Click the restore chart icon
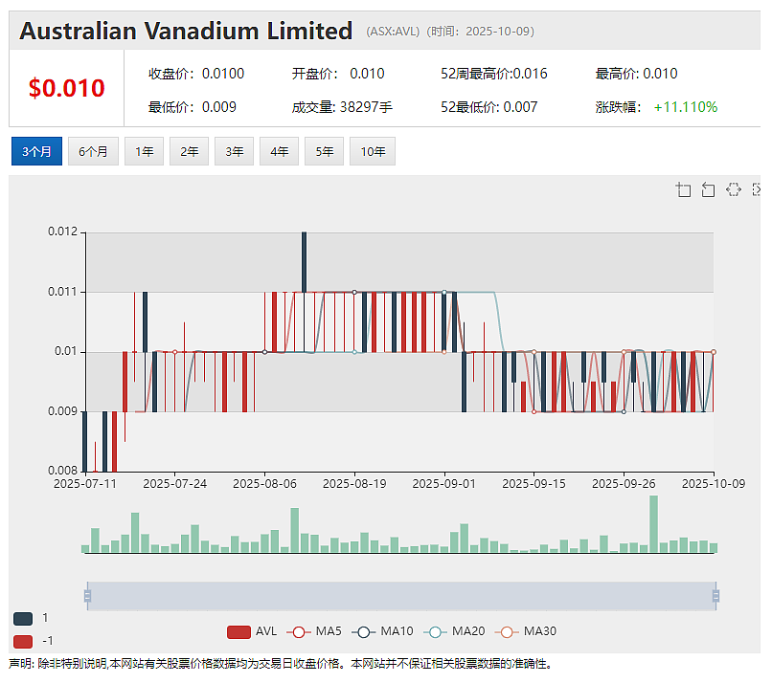This screenshot has height=683, width=772. point(734,189)
